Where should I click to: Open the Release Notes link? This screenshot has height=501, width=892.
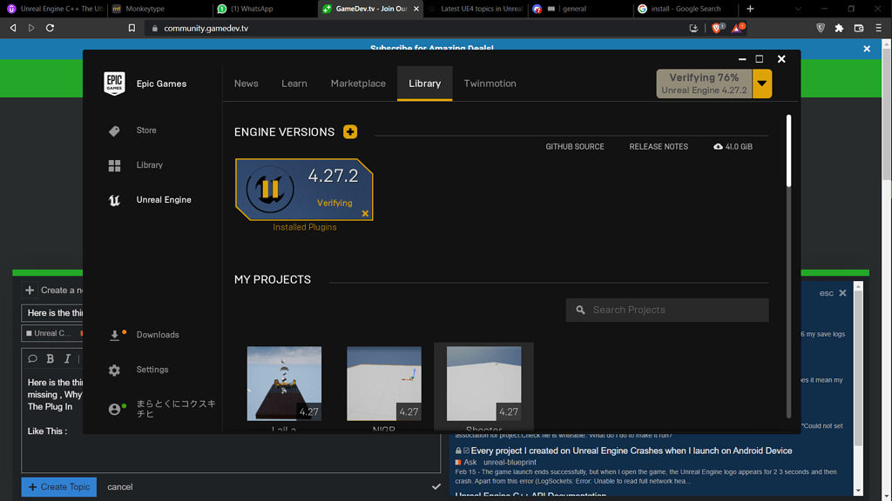point(659,146)
